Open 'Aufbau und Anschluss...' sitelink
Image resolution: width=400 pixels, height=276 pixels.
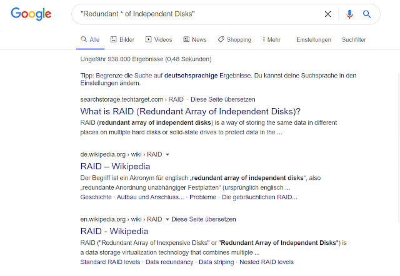(150, 197)
